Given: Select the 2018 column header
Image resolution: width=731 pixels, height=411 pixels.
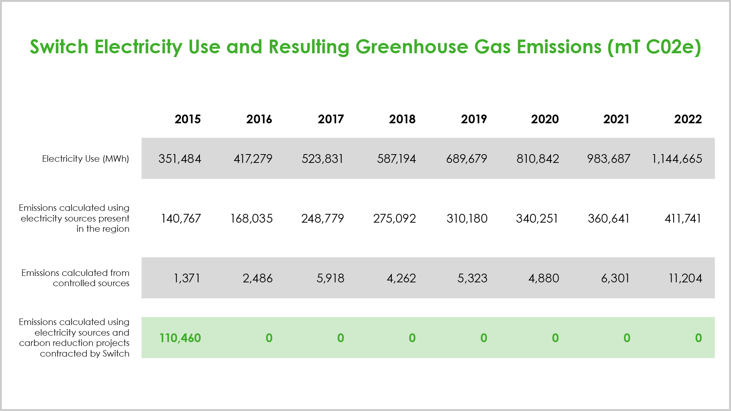Looking at the screenshot, I should coord(402,119).
